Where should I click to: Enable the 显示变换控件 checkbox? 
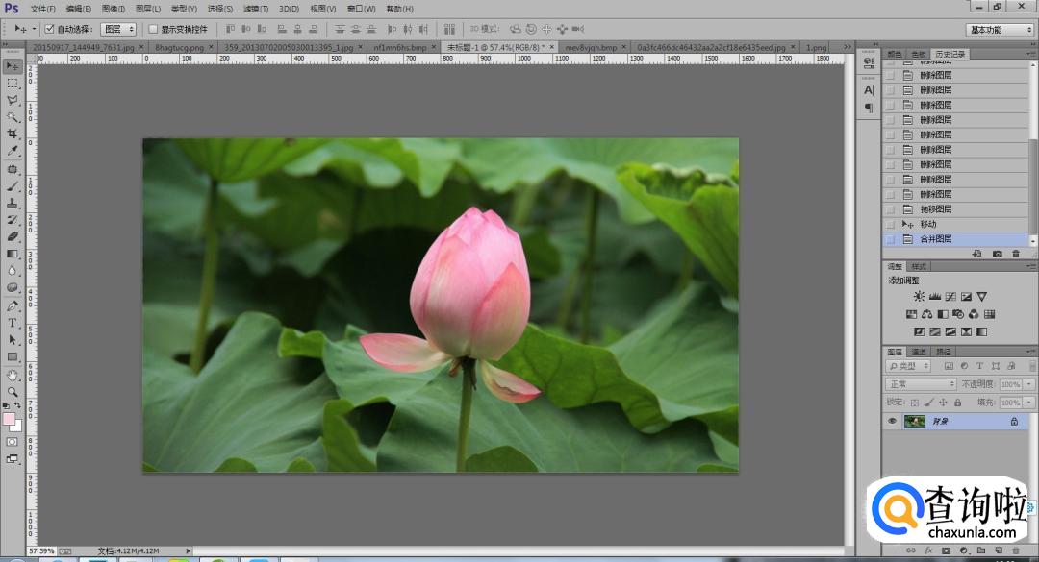(153, 29)
